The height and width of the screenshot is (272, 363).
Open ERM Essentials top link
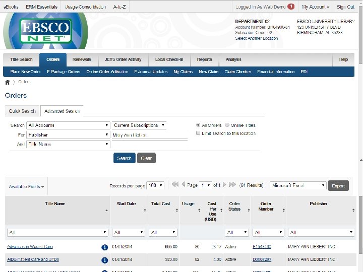pos(42,7)
